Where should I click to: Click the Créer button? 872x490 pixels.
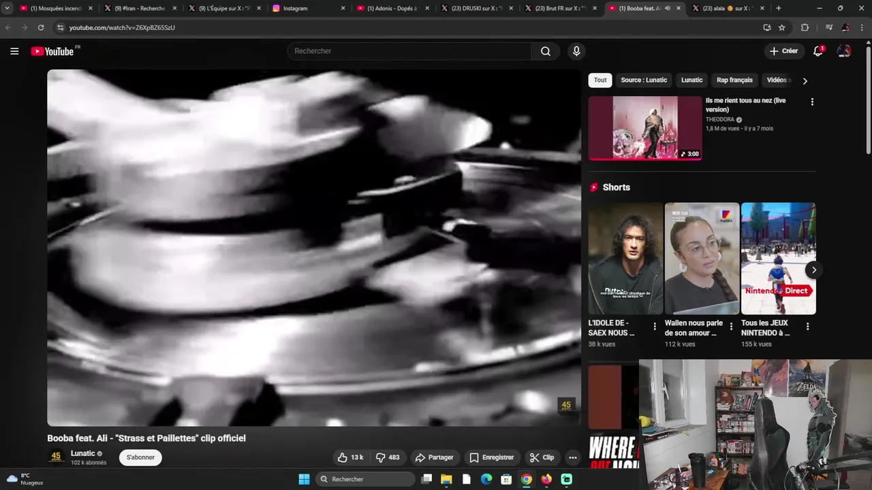pos(783,51)
